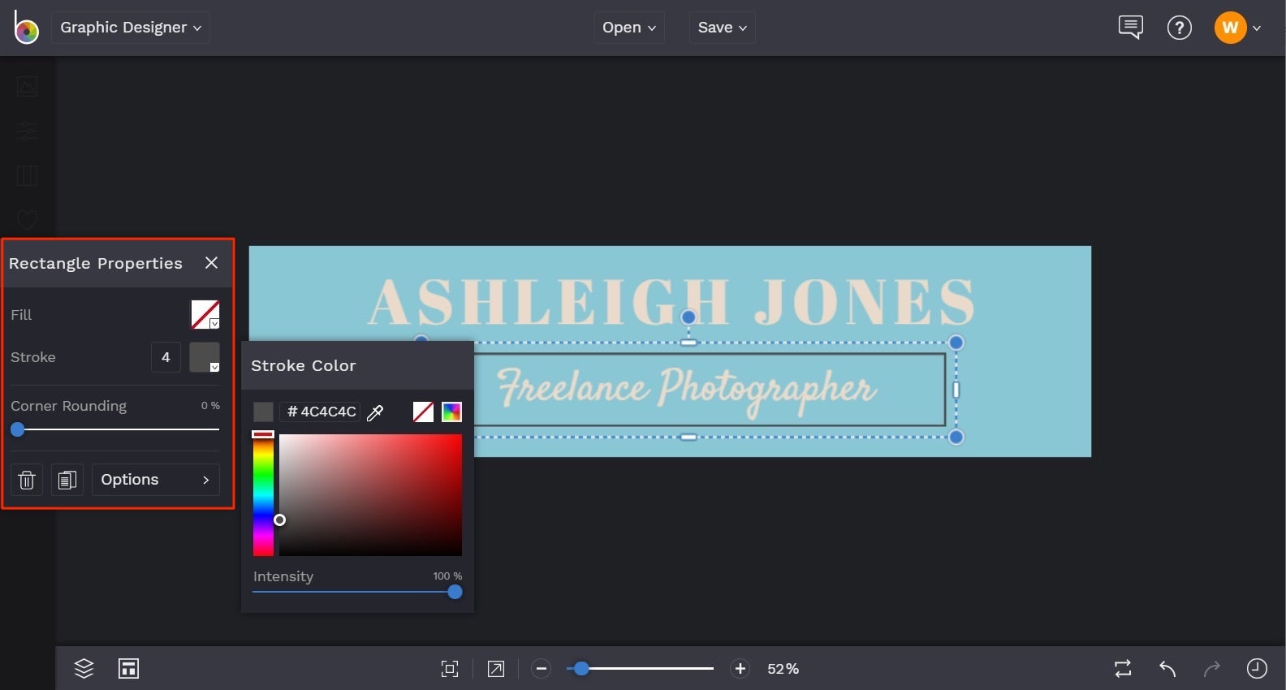
Task: Click the current stroke color preview square
Action: 263,412
